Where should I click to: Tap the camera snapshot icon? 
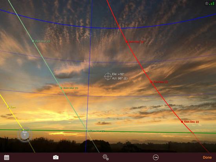[56, 157]
